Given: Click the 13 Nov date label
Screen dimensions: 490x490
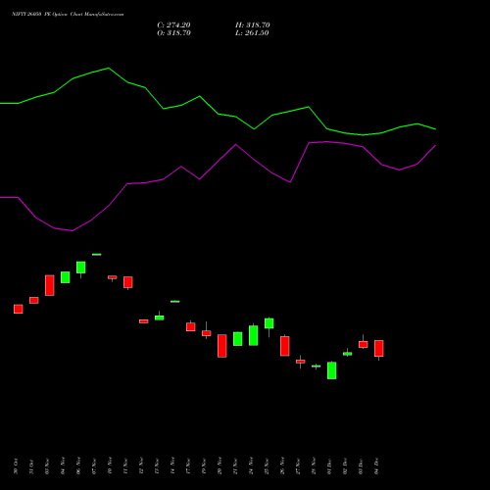Looking at the screenshot, I should pos(157,466).
